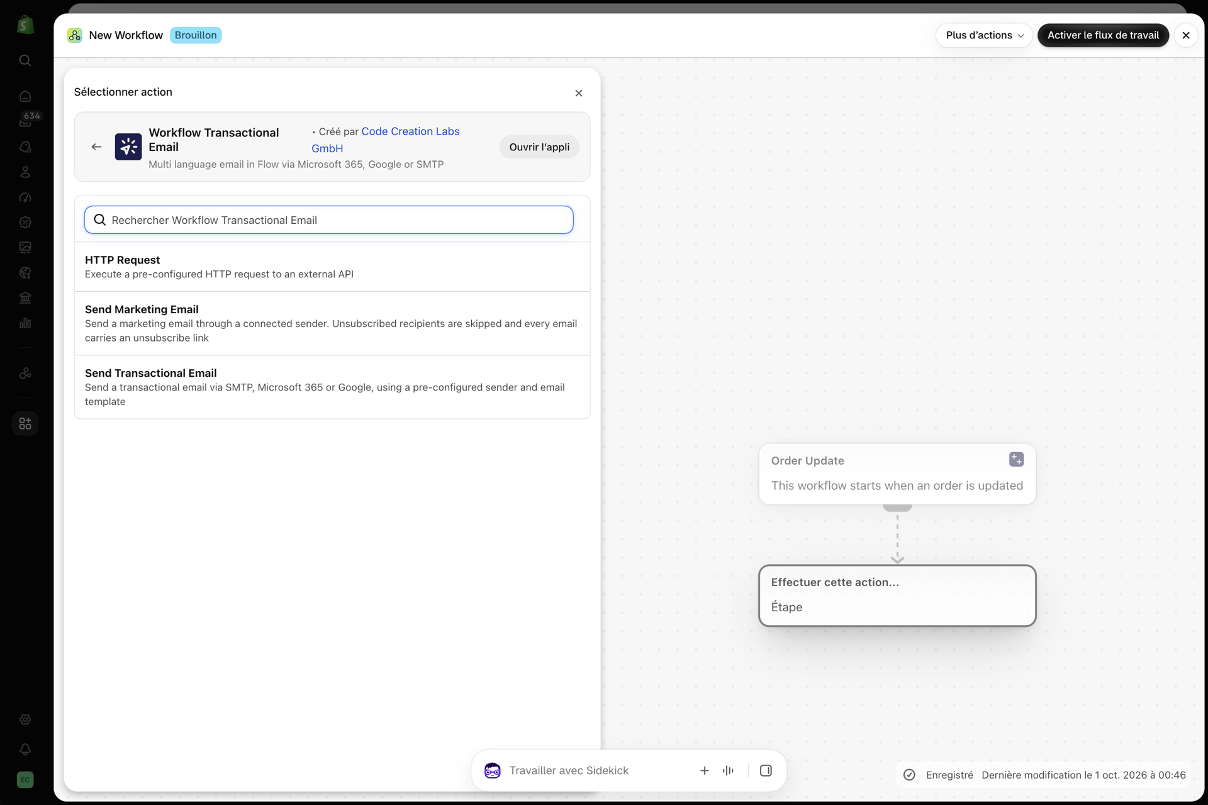Start Sidekick voice input
This screenshot has width=1208, height=805.
click(729, 770)
